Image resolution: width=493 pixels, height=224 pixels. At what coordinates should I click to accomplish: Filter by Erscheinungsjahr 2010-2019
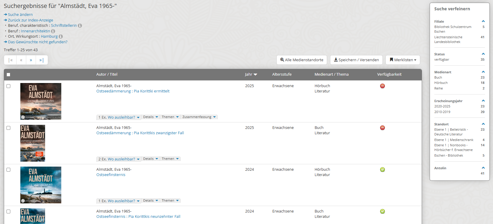pos(442,112)
